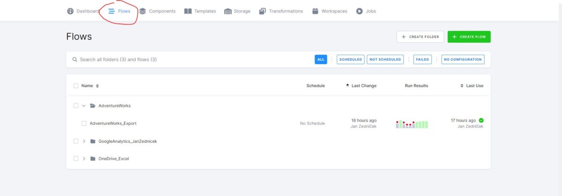The width and height of the screenshot is (562, 196).
Task: Click the Storage warehouse icon
Action: click(228, 11)
